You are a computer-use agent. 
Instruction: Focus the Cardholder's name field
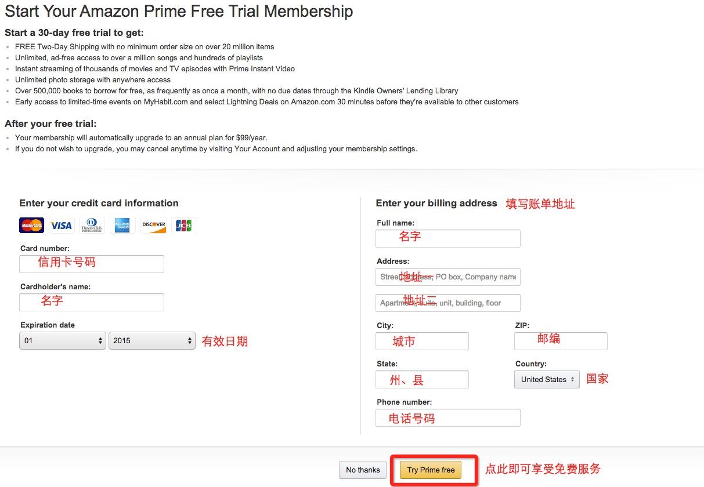coord(92,302)
